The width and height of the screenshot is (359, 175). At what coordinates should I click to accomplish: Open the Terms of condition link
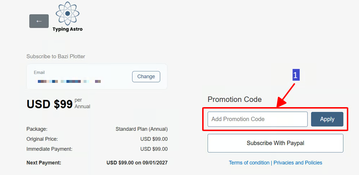(249, 163)
